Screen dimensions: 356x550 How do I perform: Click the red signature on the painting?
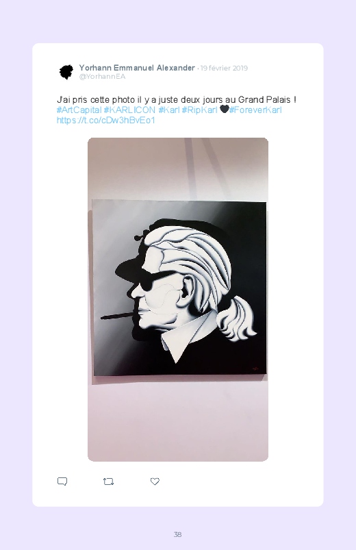(255, 368)
